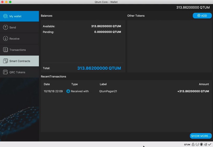Open Smart Contracts section
213x147 pixels.
click(19, 61)
